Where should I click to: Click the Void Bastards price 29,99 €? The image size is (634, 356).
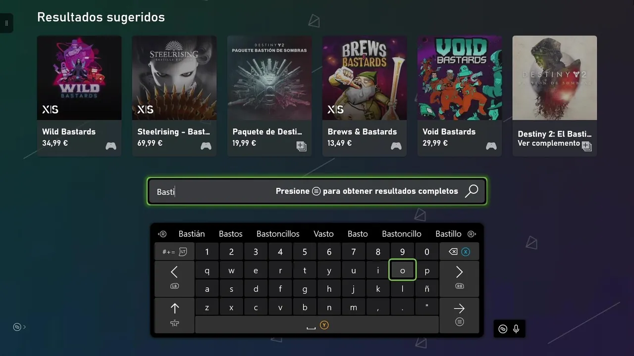tap(435, 143)
